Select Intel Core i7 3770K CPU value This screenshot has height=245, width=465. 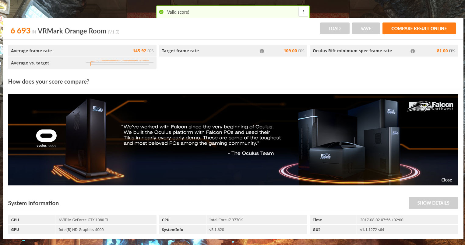click(256, 220)
